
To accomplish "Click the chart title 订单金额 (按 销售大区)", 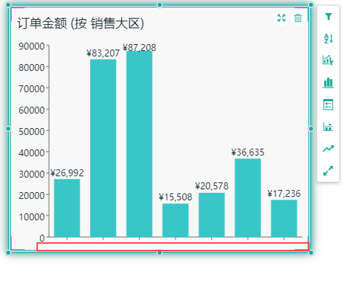I will 81,23.
